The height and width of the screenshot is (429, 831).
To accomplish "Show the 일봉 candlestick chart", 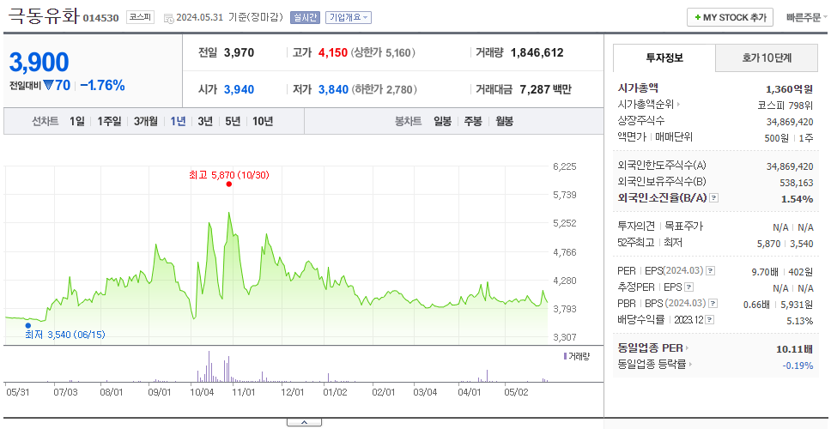I will point(442,121).
